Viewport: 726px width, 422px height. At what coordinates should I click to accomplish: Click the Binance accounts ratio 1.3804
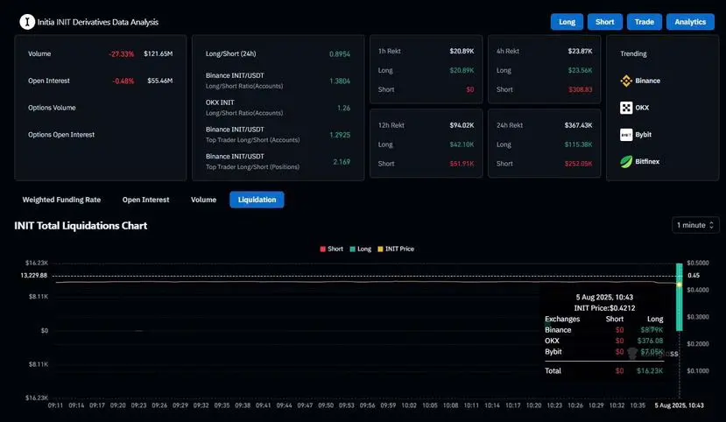pos(340,81)
